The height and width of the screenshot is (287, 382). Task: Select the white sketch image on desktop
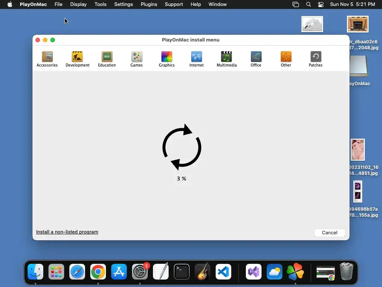(x=312, y=24)
